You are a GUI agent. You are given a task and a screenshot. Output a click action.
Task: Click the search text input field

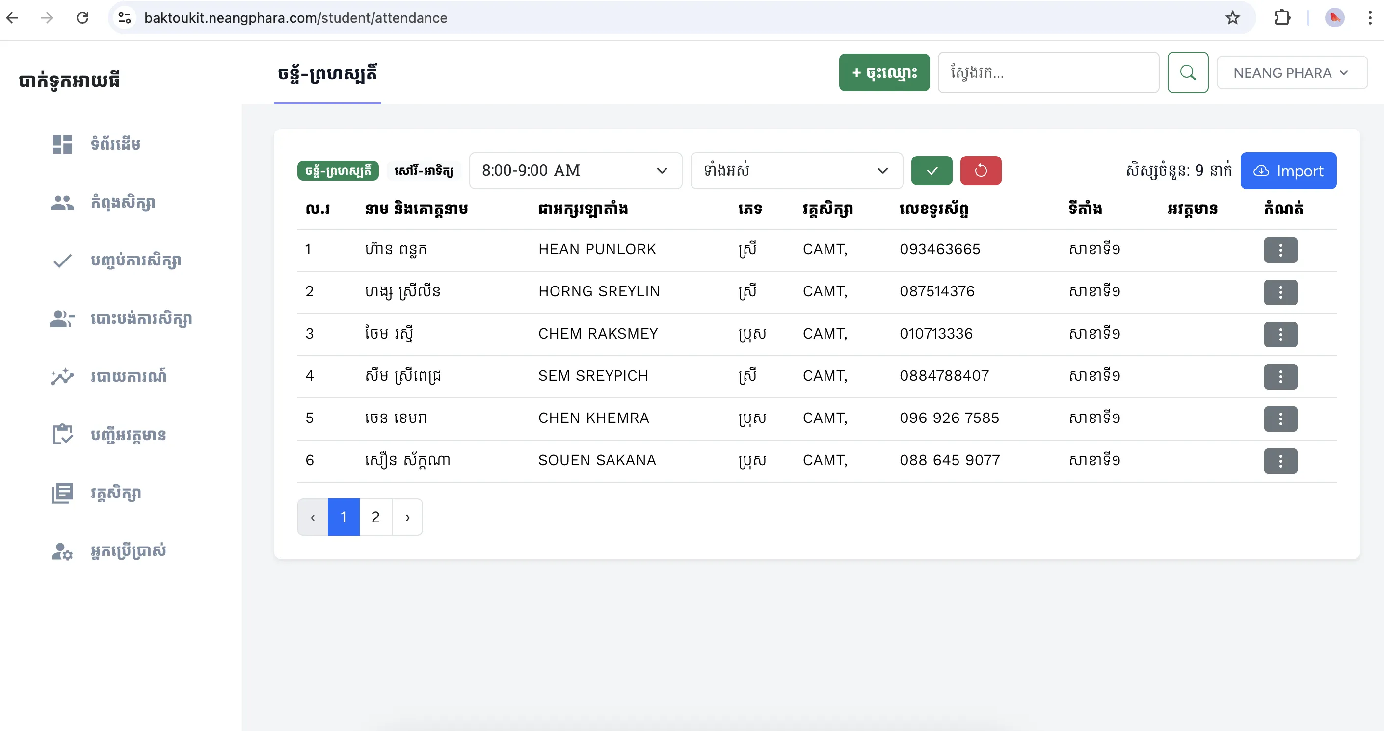pyautogui.click(x=1048, y=73)
